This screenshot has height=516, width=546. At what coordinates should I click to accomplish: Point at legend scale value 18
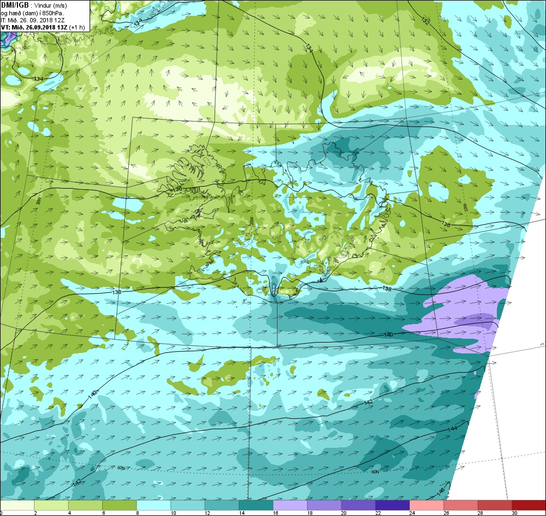click(x=310, y=513)
